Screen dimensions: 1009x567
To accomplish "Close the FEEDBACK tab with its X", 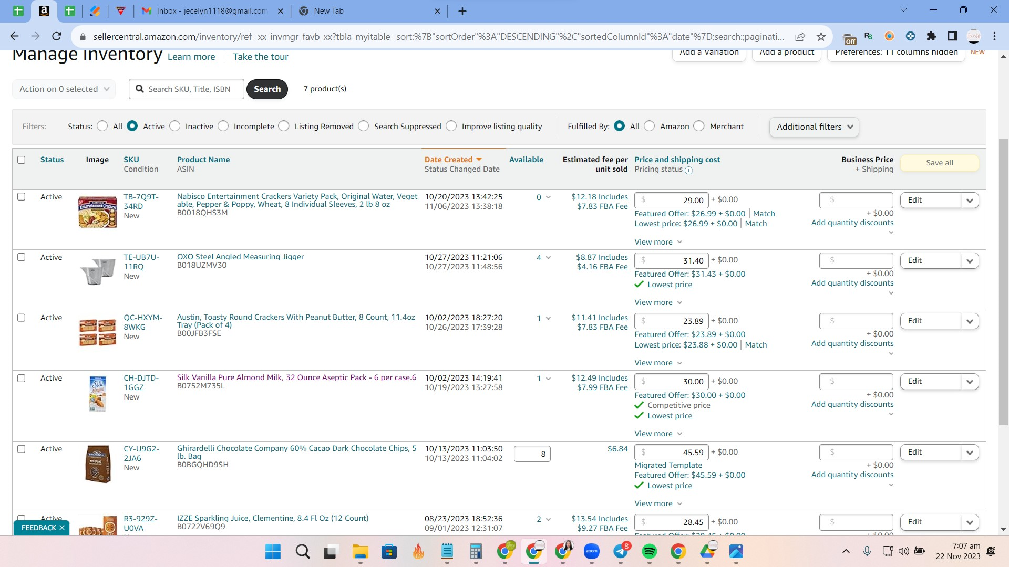I will click(x=62, y=528).
